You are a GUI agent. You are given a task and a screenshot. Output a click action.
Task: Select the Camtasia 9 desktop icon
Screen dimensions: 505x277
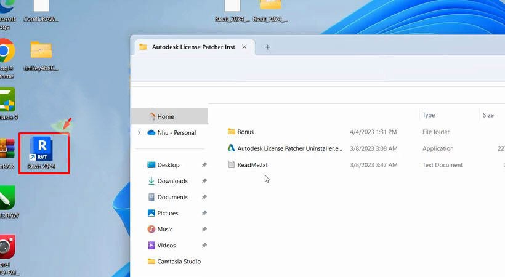click(x=7, y=100)
